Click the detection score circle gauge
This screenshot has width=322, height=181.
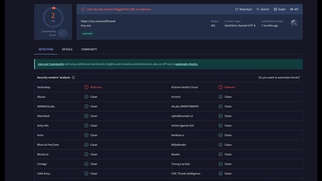pos(53,17)
